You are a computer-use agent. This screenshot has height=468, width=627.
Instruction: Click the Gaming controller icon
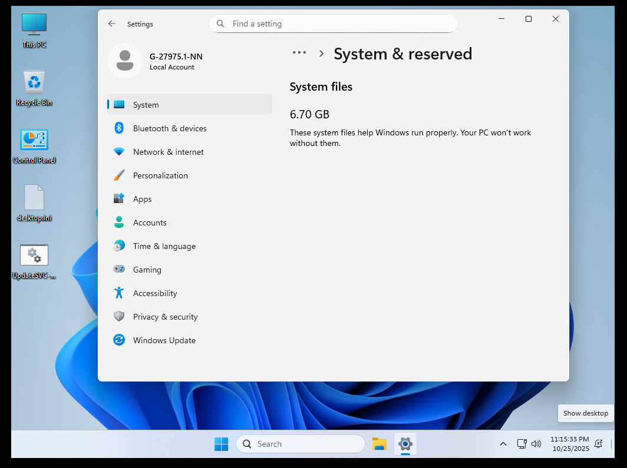coord(119,269)
